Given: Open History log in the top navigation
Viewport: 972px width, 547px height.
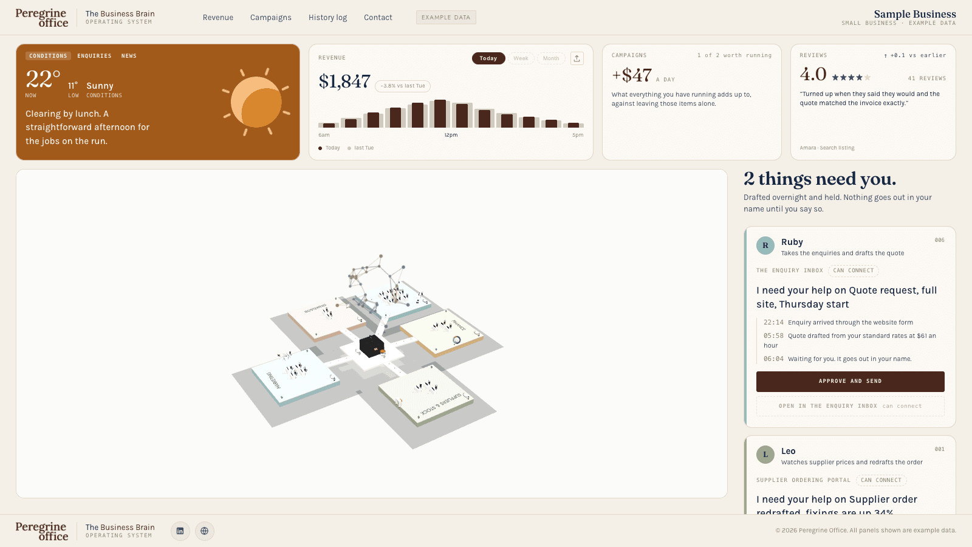Looking at the screenshot, I should click(327, 18).
